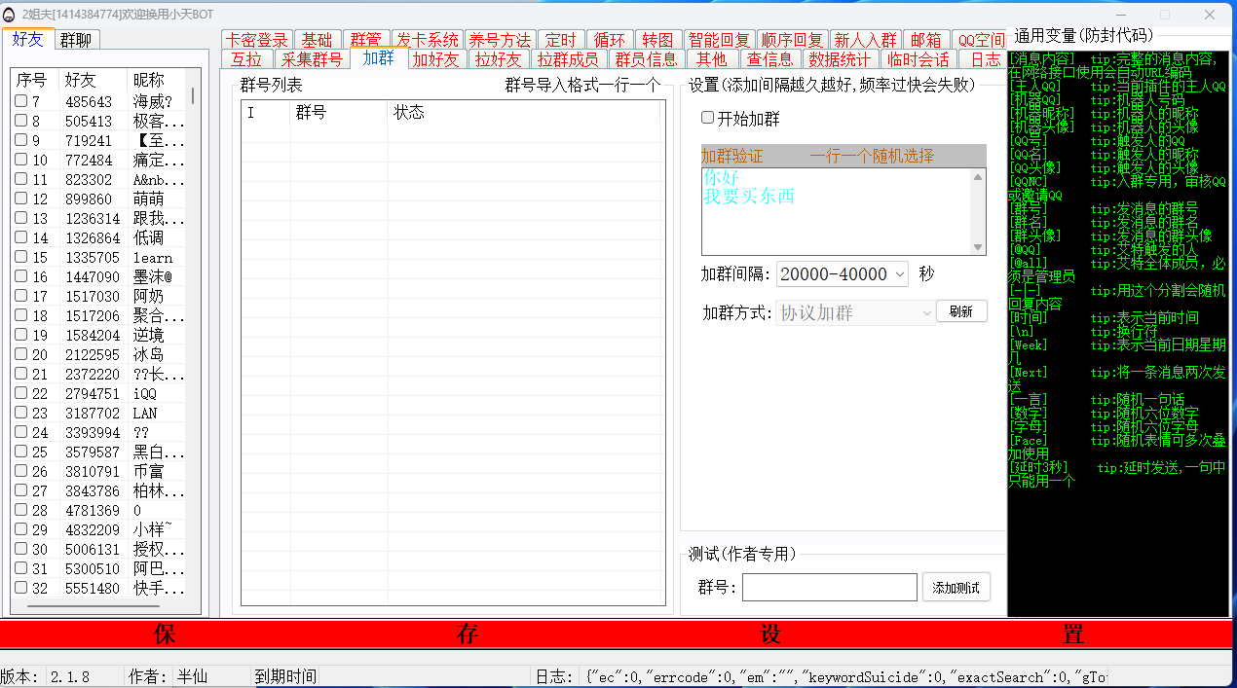1237x688 pixels.
Task: Go to the 加好友 tab
Action: [435, 59]
